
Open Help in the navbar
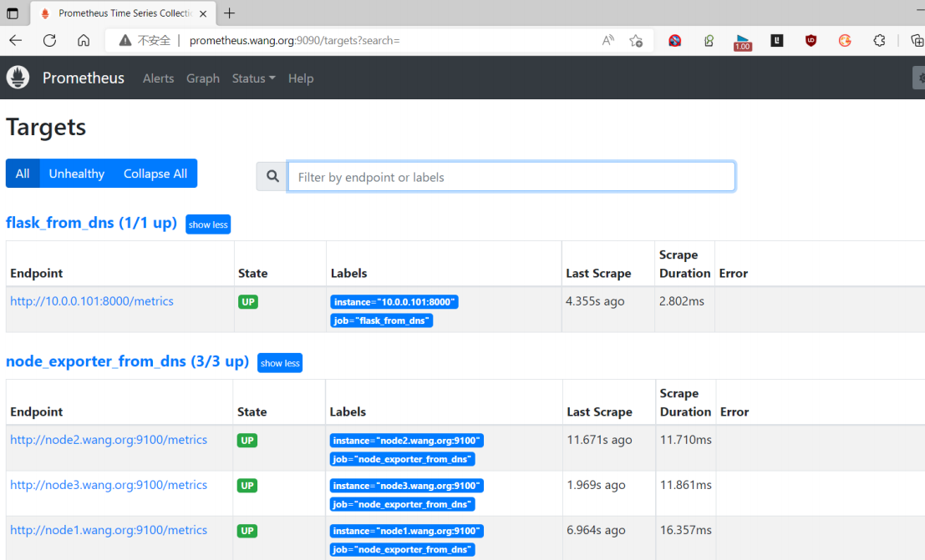click(x=301, y=78)
